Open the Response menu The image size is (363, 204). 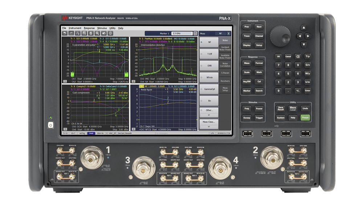[x=89, y=28]
